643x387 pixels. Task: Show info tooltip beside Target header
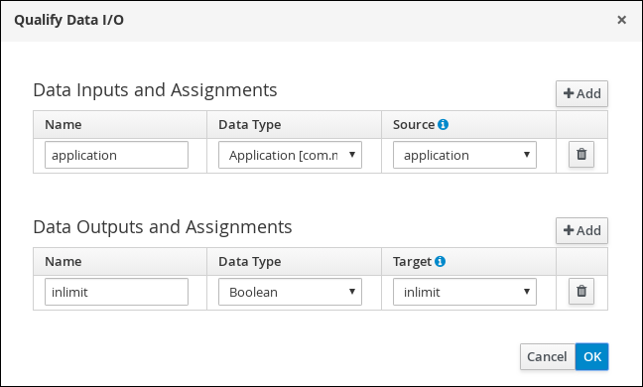(x=440, y=261)
